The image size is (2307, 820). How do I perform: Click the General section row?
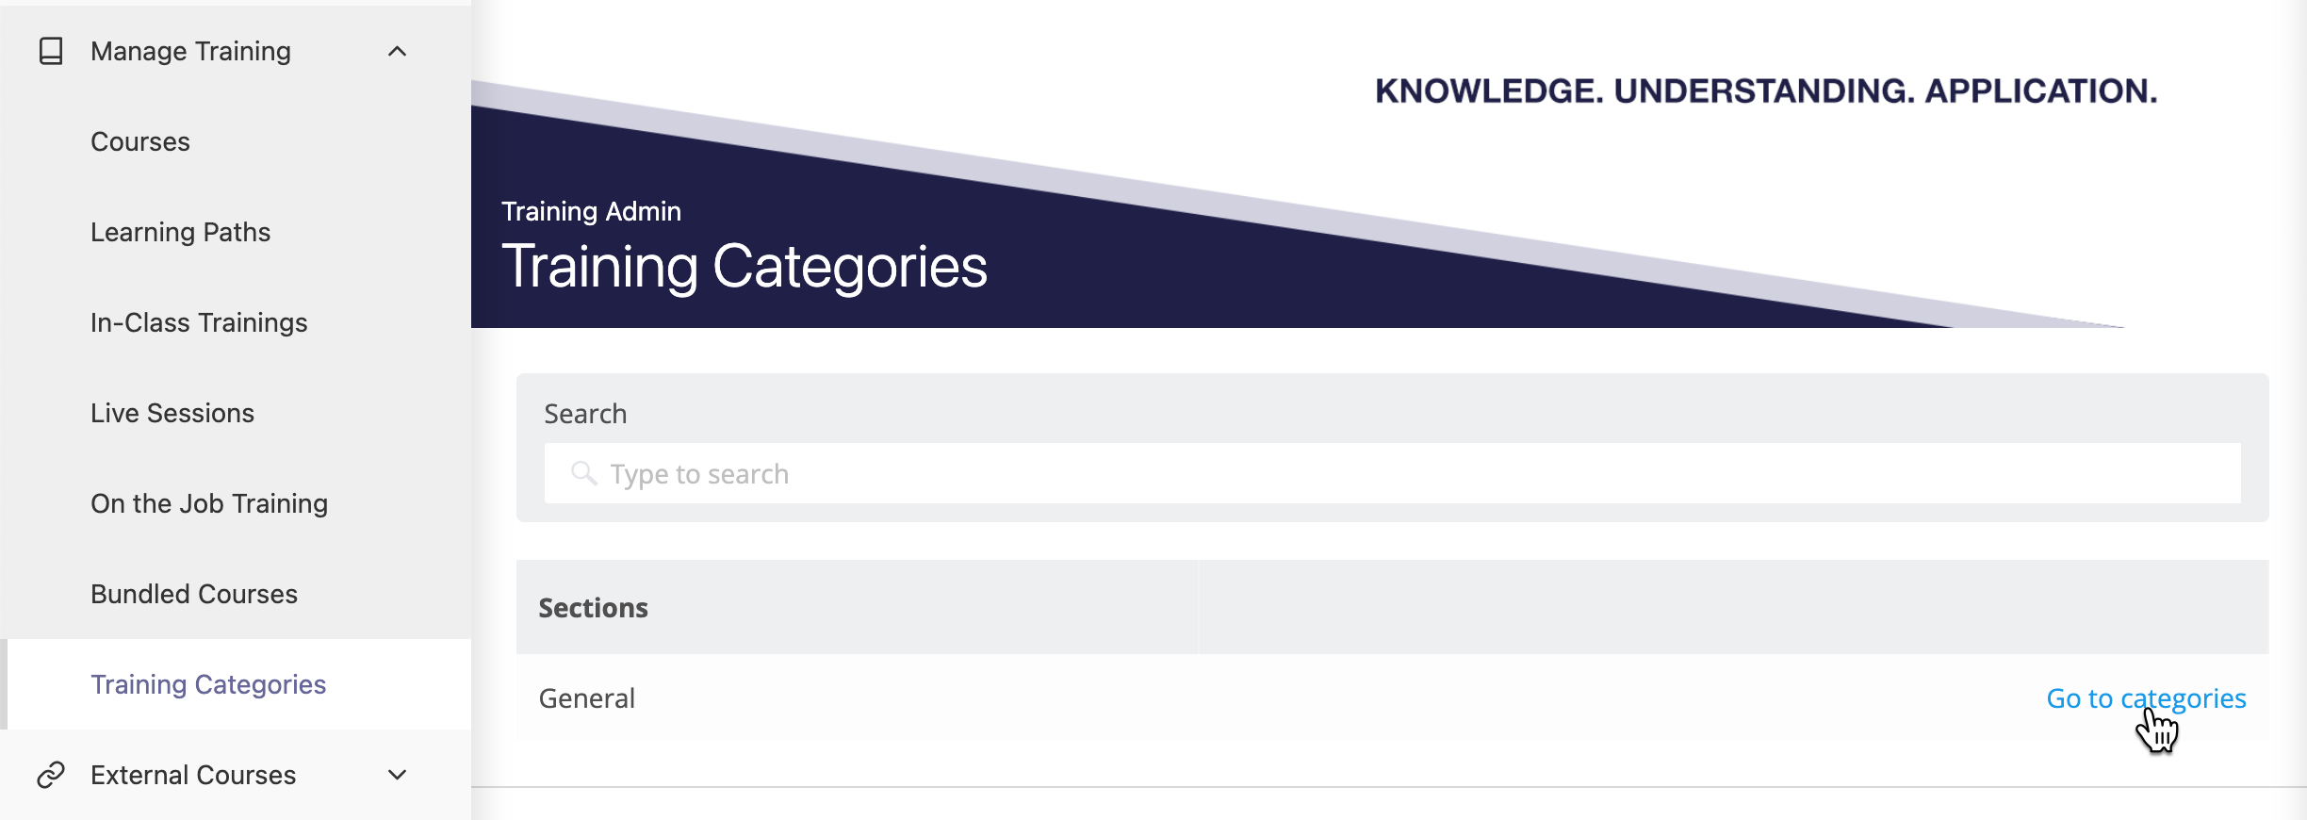(1392, 698)
